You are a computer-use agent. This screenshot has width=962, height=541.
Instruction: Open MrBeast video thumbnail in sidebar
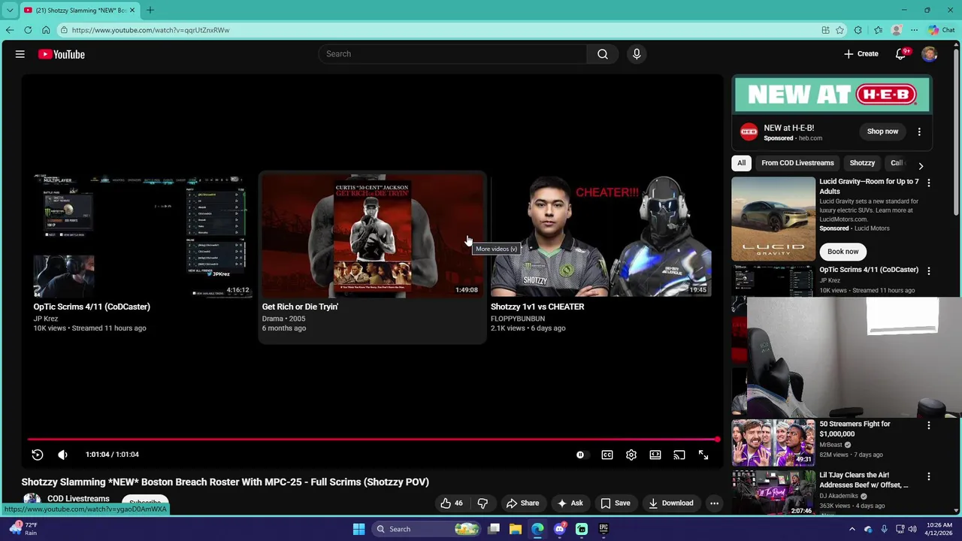click(x=773, y=442)
